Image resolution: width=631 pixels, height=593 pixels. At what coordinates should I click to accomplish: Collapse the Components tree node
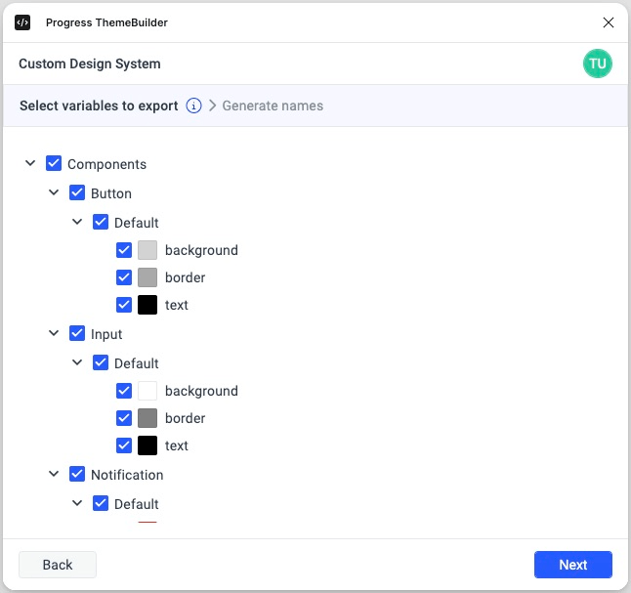(30, 163)
